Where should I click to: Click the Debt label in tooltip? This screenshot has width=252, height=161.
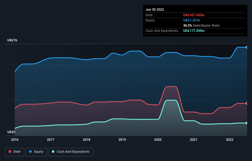[x=149, y=15]
